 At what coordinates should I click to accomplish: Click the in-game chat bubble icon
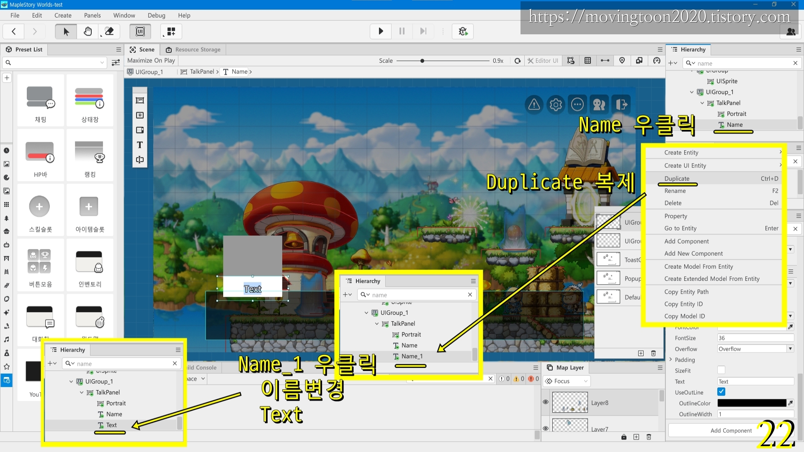coord(577,104)
